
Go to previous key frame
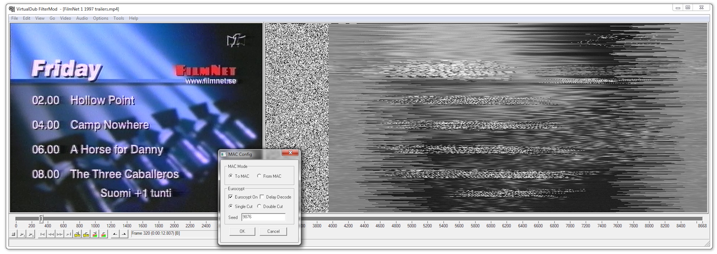point(77,234)
